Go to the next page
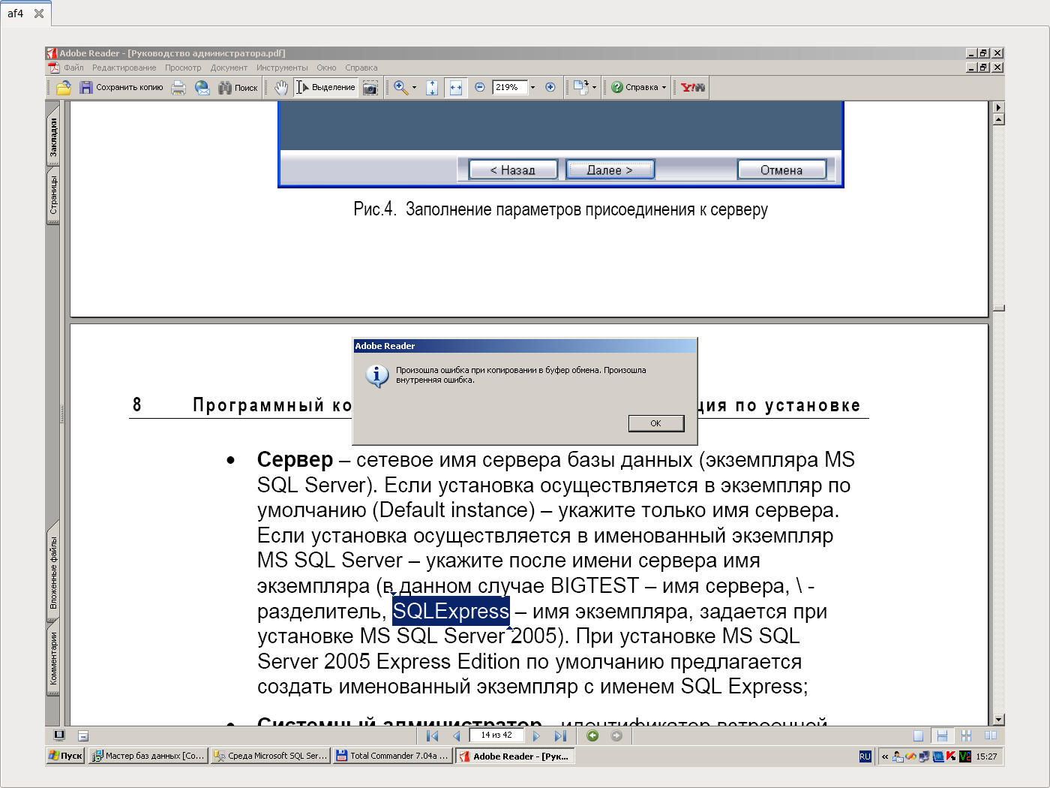This screenshot has width=1050, height=788. [536, 735]
